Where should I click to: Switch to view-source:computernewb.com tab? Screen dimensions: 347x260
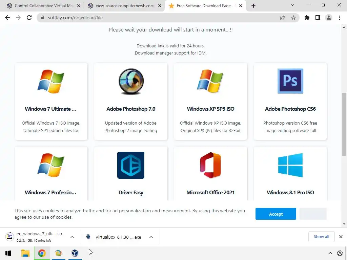click(125, 6)
